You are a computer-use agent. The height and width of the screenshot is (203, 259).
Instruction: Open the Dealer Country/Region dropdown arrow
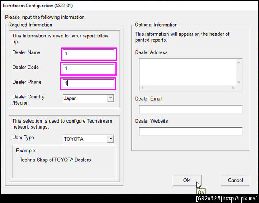click(111, 98)
